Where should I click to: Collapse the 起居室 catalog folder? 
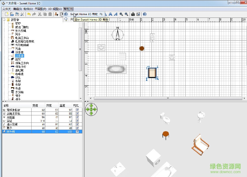[x=4, y=20]
